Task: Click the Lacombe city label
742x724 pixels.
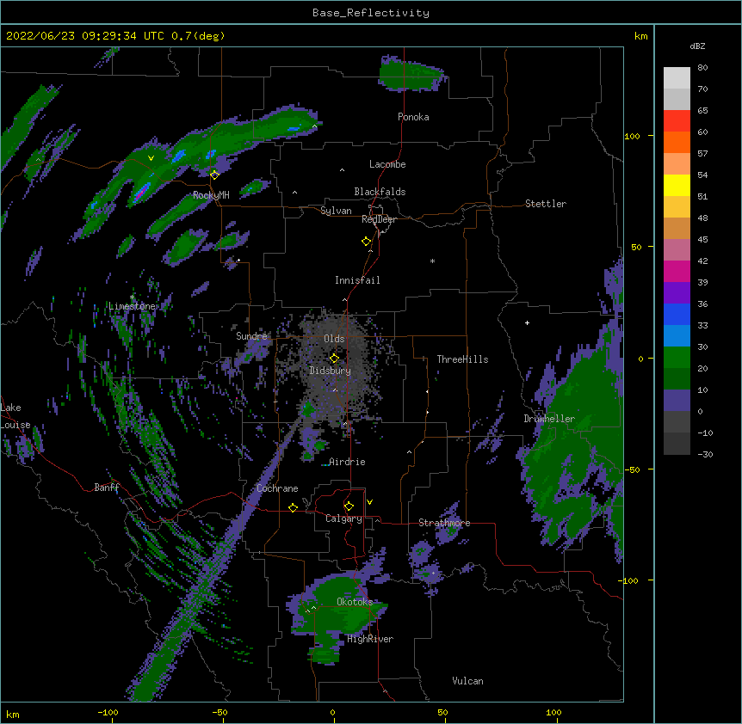Action: tap(387, 164)
